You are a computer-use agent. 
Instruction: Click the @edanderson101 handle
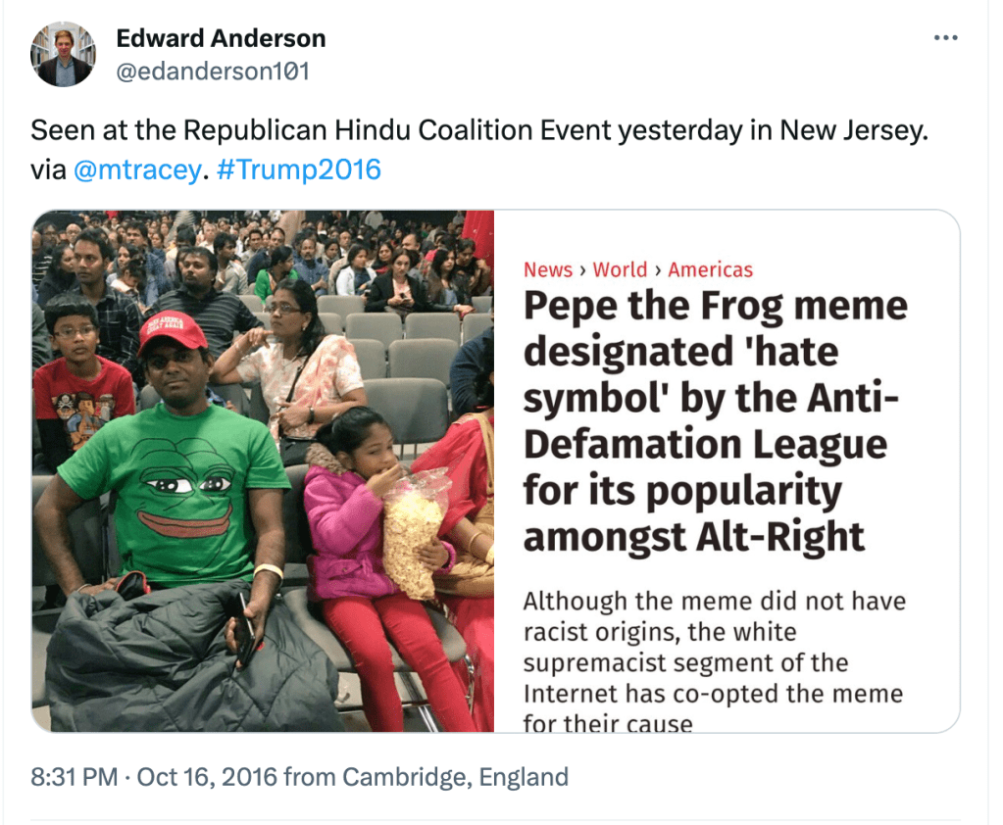pyautogui.click(x=213, y=72)
